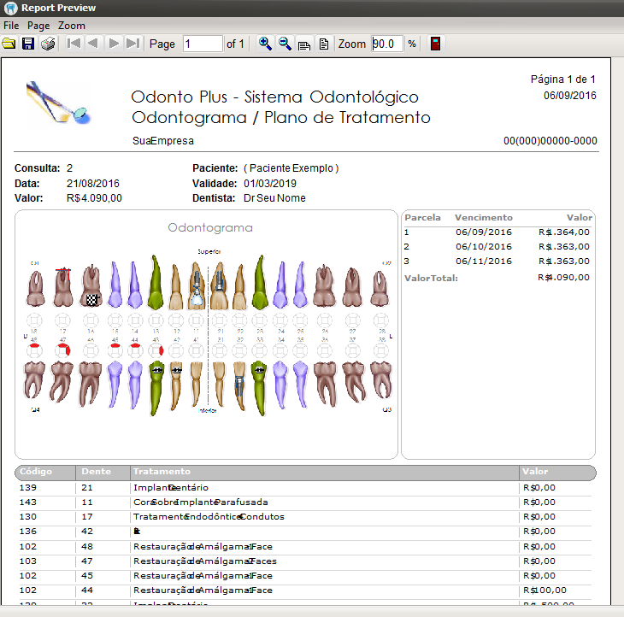Click the Odonto Plus logo image

point(58,103)
